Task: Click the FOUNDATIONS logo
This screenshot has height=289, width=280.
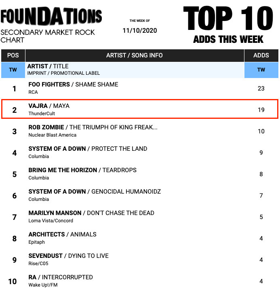Action: (51, 15)
